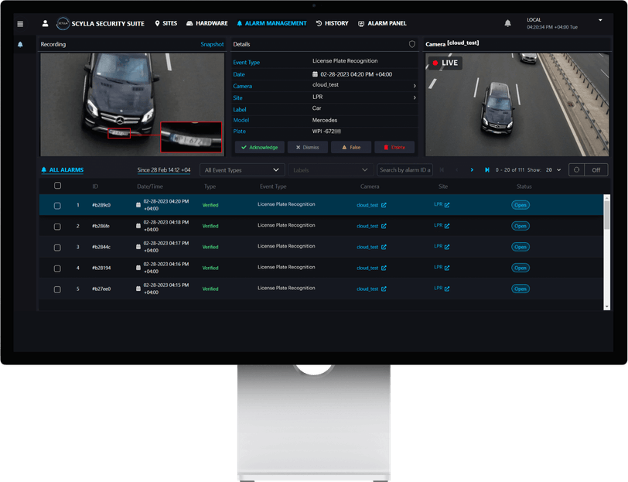Open calendar icon beside Date value

click(x=315, y=74)
